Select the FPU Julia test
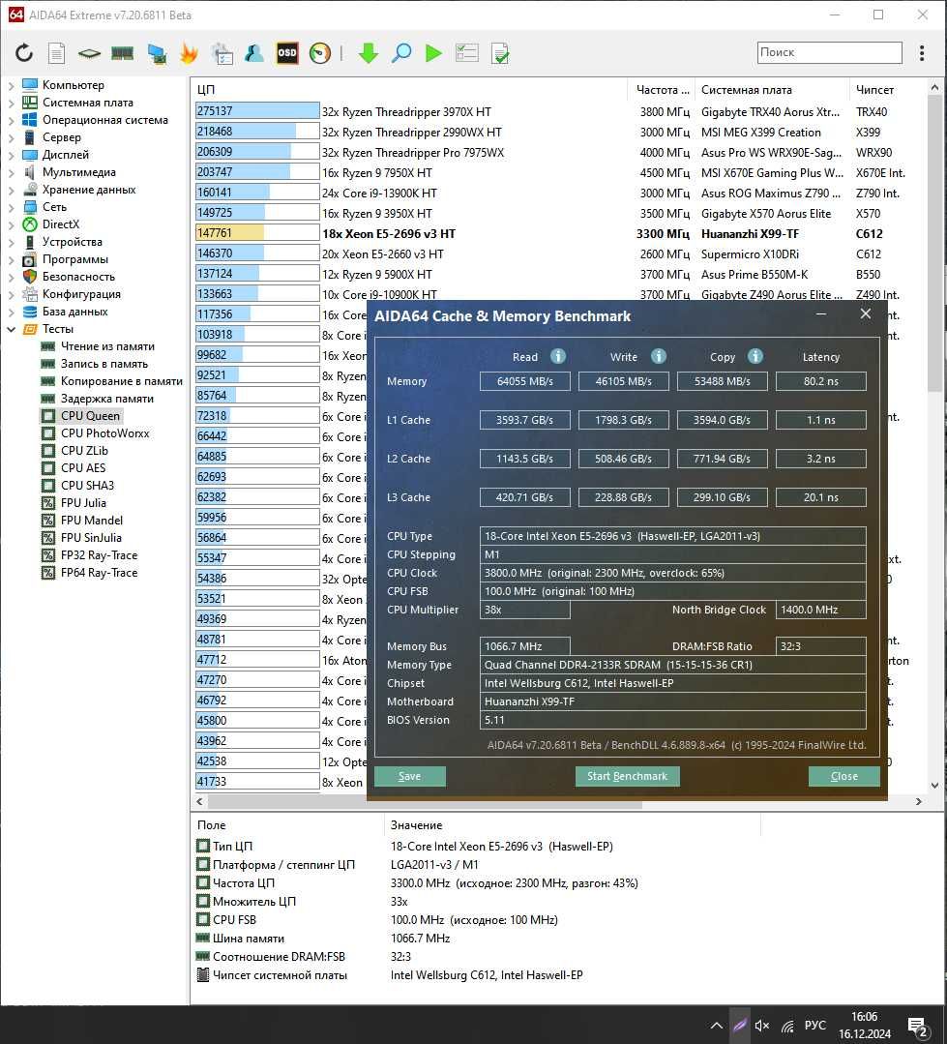The width and height of the screenshot is (947, 1044). pyautogui.click(x=83, y=503)
